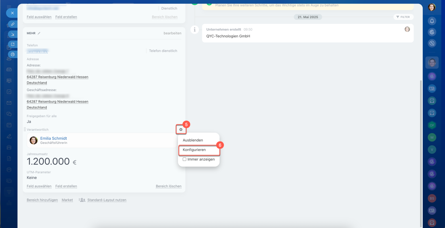
Task: Open Calendar icon in left menu
Action: [x=9, y=125]
